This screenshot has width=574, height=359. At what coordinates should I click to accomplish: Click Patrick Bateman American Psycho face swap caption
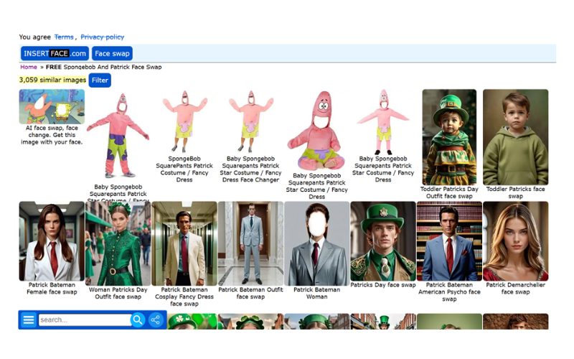click(450, 292)
